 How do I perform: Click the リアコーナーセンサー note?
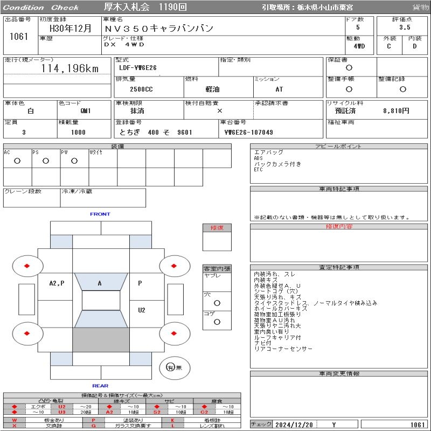click(283, 349)
